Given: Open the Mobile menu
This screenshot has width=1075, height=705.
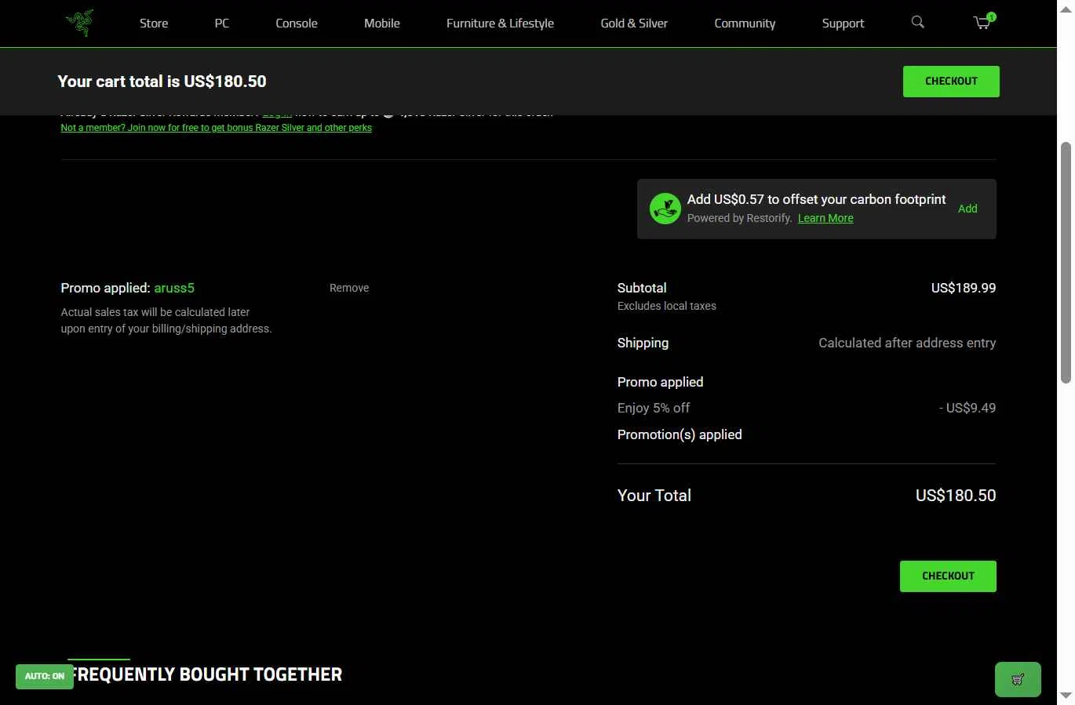Looking at the screenshot, I should point(382,24).
